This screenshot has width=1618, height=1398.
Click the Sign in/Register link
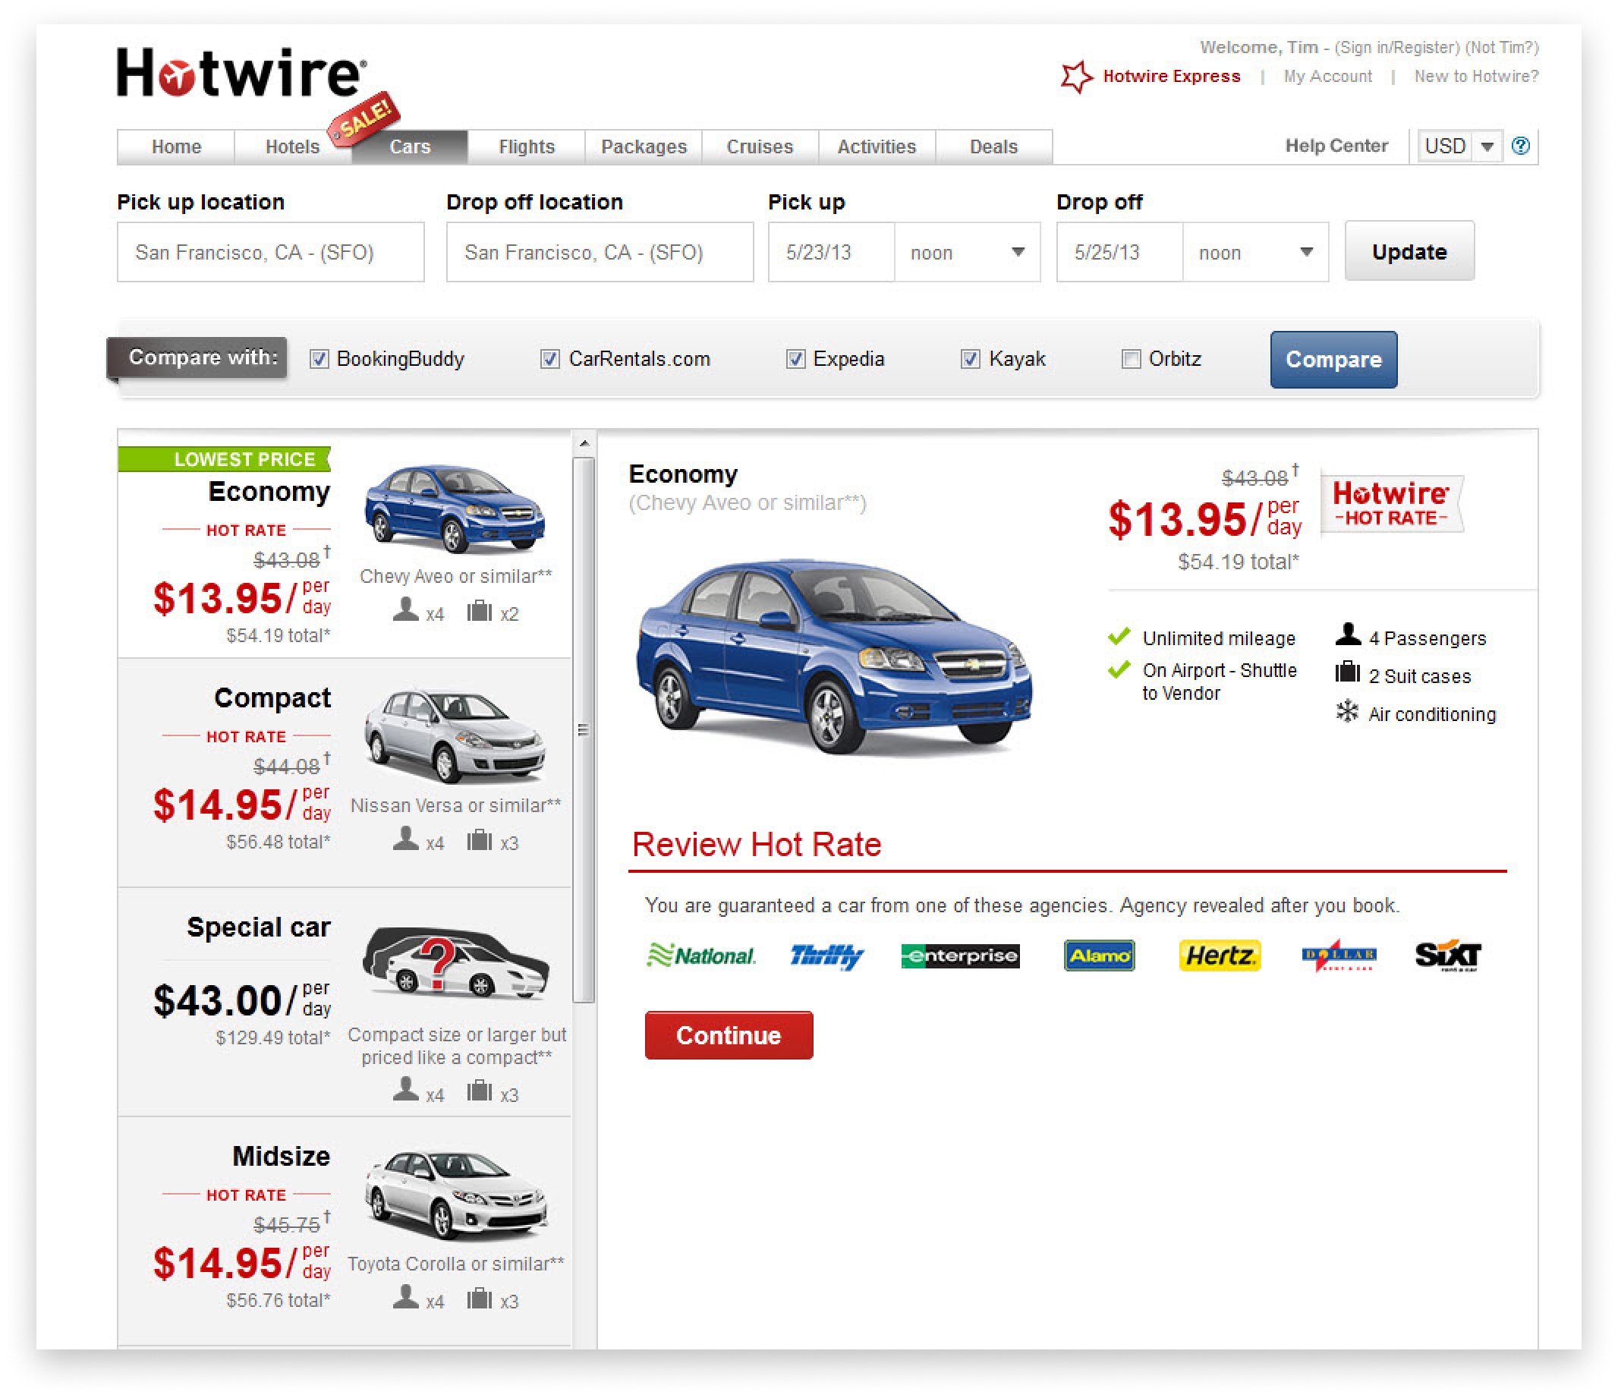pos(1396,48)
